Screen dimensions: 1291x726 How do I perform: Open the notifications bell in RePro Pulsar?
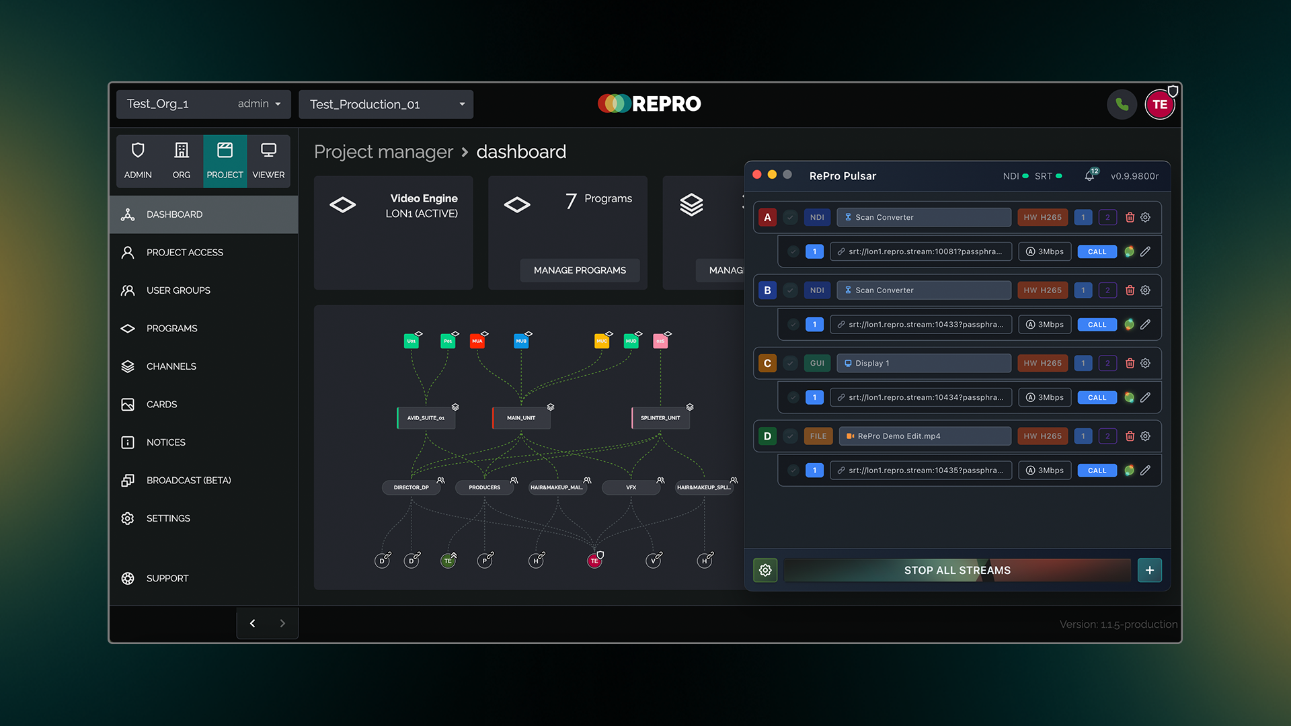pos(1089,176)
